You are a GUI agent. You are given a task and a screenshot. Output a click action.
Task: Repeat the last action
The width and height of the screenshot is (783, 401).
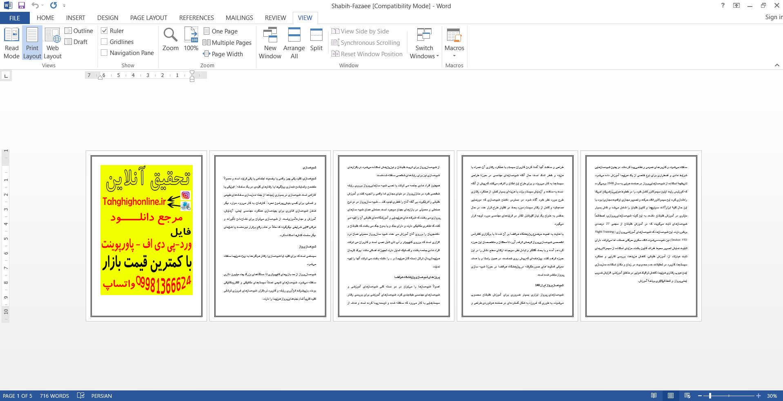[53, 6]
